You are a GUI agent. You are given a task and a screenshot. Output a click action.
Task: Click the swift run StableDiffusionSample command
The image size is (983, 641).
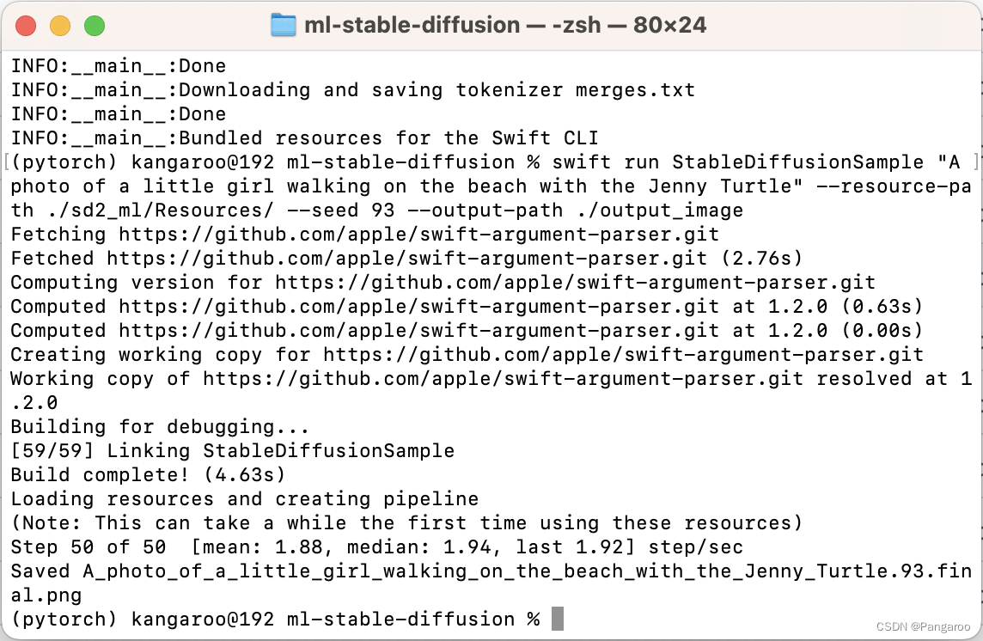pos(738,162)
